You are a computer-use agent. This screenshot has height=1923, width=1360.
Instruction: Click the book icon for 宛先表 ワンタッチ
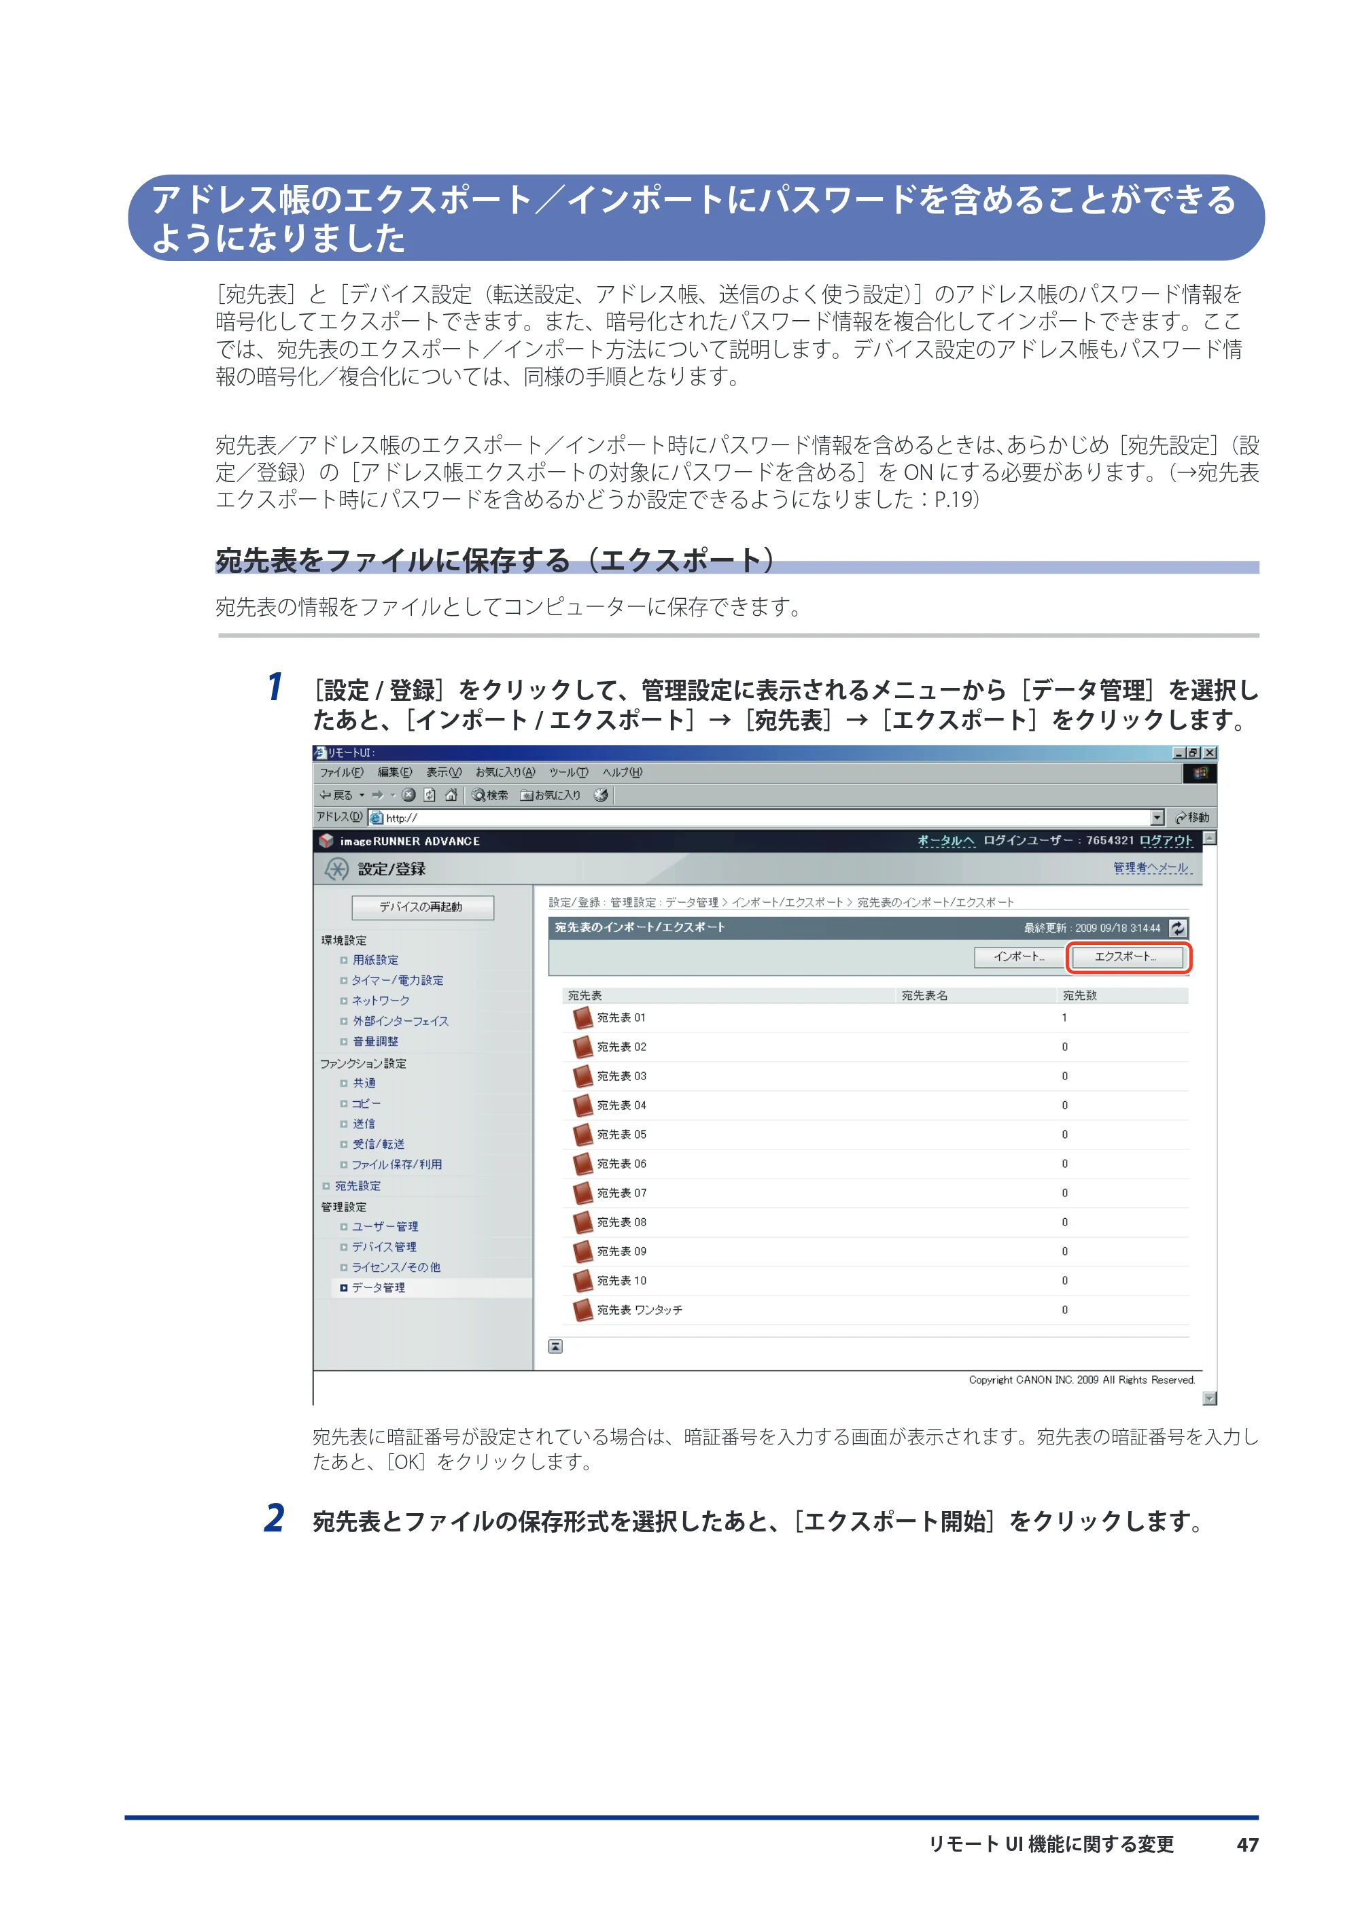pyautogui.click(x=583, y=1311)
